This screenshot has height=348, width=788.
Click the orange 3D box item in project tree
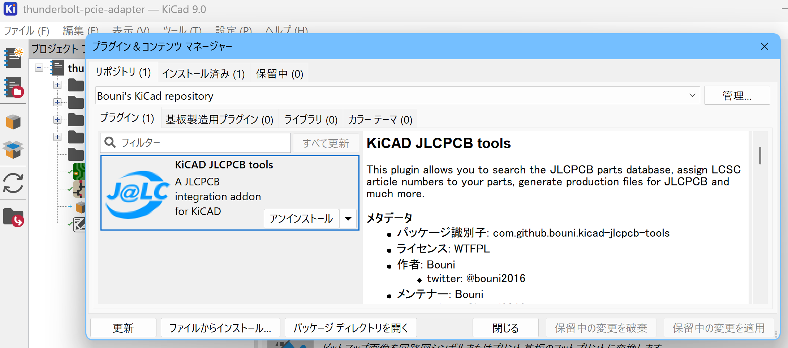click(x=81, y=207)
